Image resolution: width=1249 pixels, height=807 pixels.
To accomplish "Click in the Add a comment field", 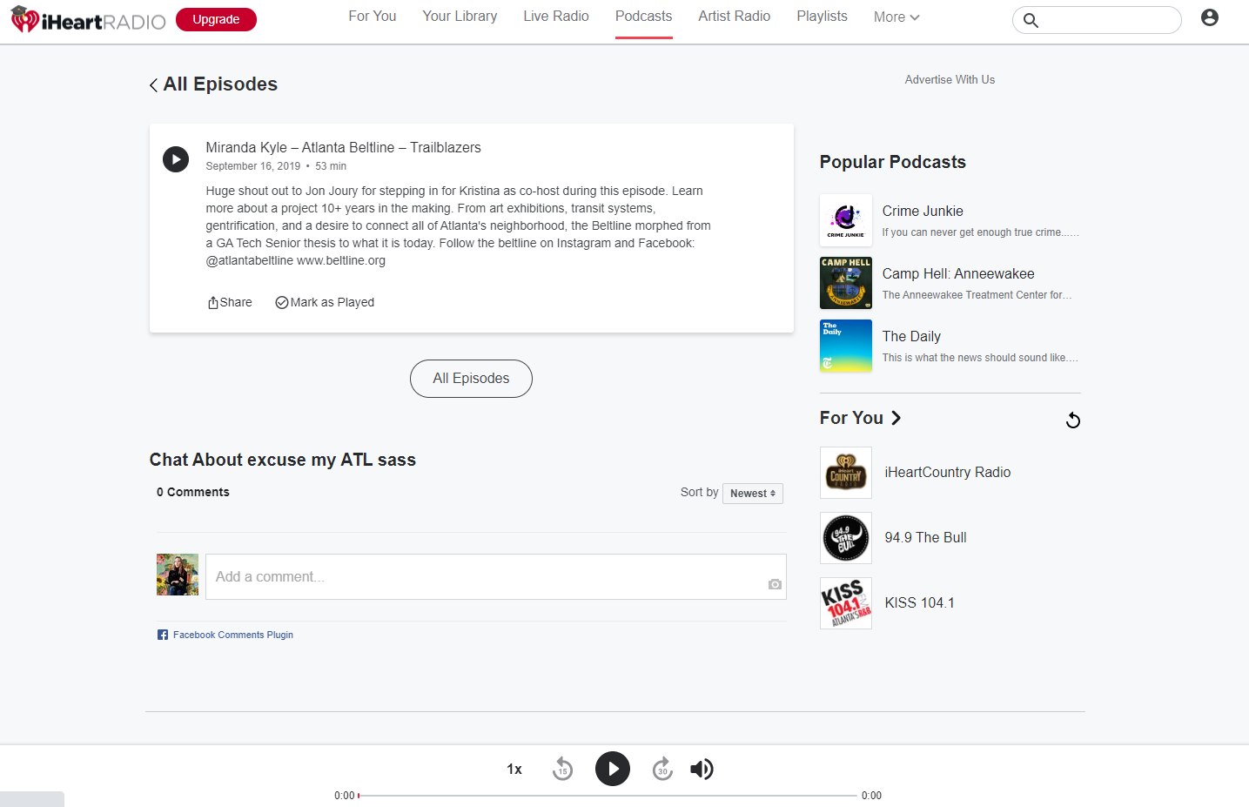I will tap(496, 576).
